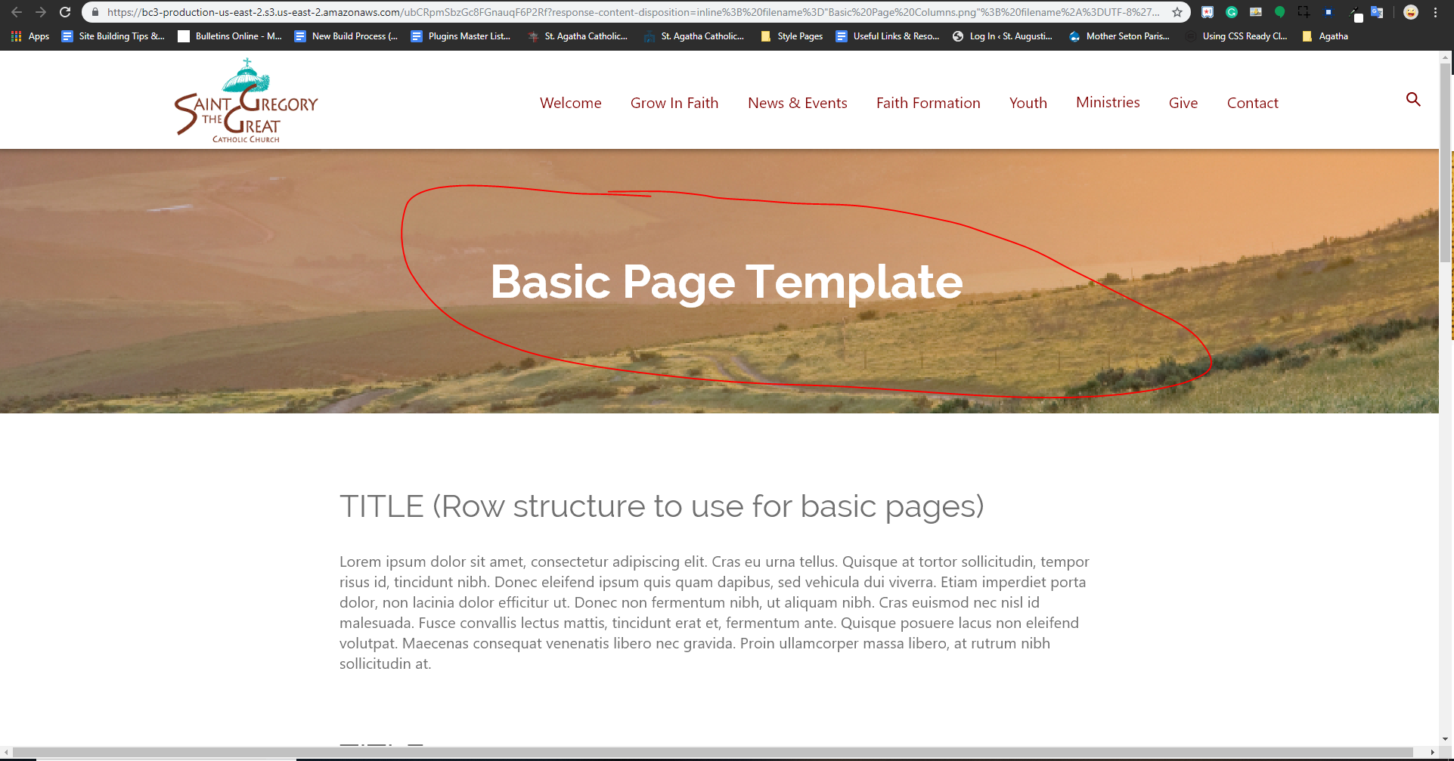1454x761 pixels.
Task: Reload the page with the refresh icon
Action: [65, 12]
